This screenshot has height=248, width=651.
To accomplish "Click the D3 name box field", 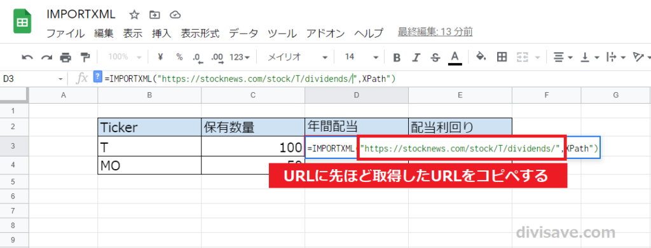I will click(33, 78).
